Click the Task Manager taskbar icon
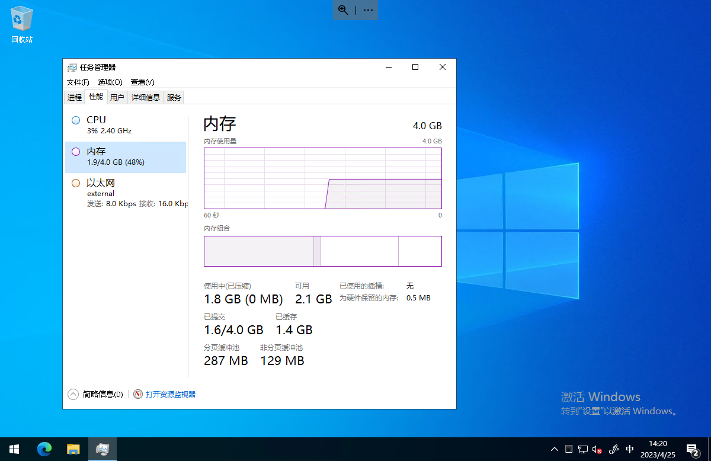711x461 pixels. point(102,449)
